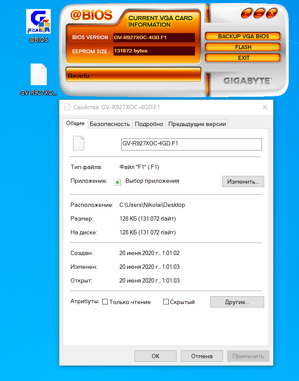Image resolution: width=299 pixels, height=381 pixels.
Task: Click the Тип файла value Файл "F1" (.F1)
Action: tap(139, 167)
